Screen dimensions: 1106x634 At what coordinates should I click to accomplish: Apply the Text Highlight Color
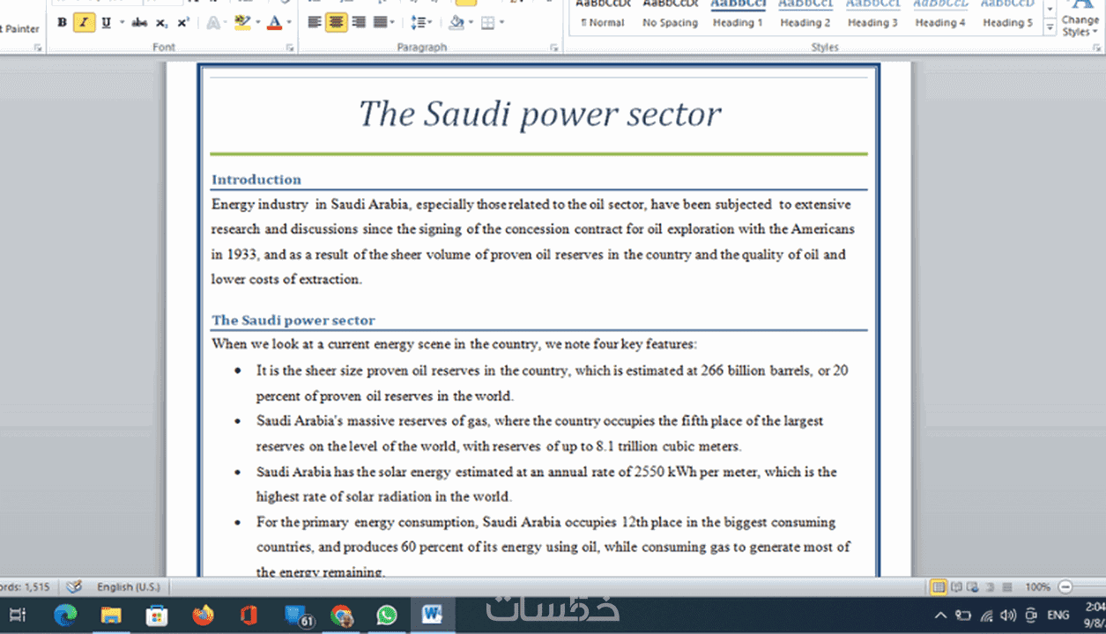[x=241, y=23]
